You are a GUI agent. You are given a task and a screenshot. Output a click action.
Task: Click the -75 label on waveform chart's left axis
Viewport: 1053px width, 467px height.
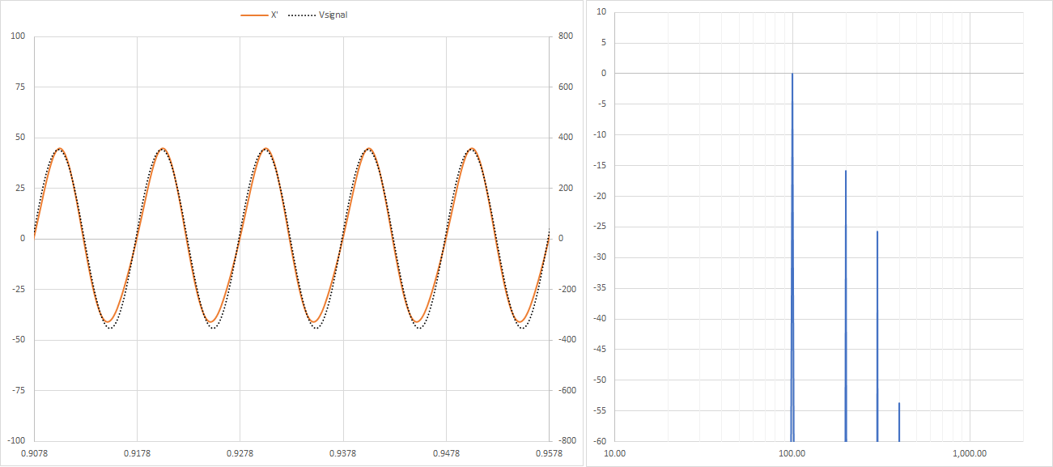click(x=19, y=390)
